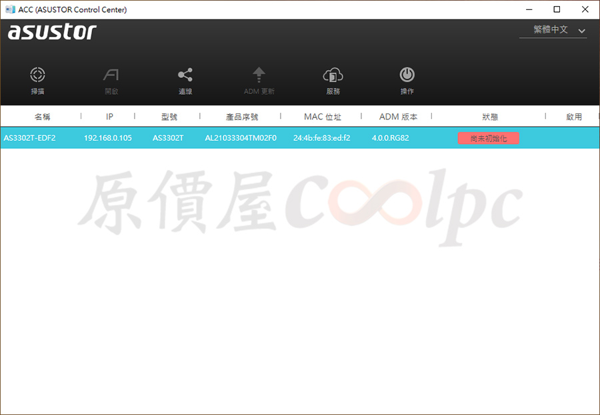Viewport: 600px width, 415px height.
Task: Sort by the 名稱 column header
Action: tap(42, 117)
